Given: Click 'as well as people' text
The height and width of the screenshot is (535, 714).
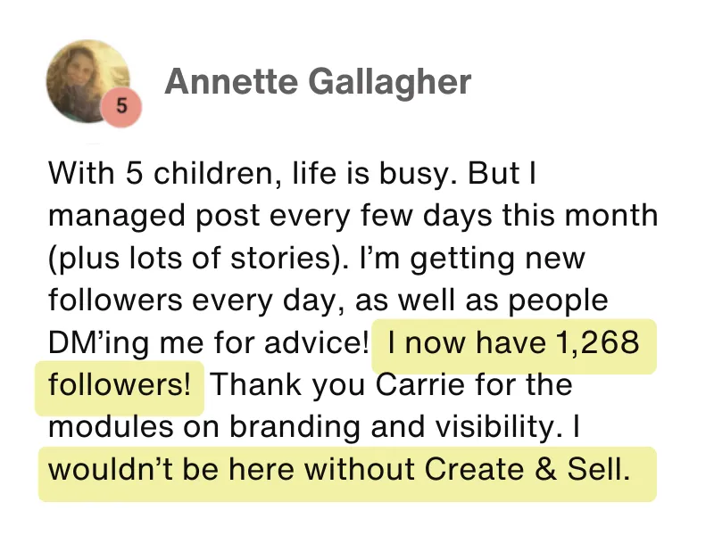Looking at the screenshot, I should (x=481, y=300).
